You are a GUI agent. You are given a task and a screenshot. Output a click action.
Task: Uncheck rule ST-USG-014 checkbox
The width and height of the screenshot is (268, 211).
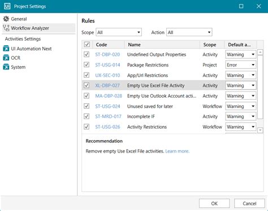coord(87,65)
